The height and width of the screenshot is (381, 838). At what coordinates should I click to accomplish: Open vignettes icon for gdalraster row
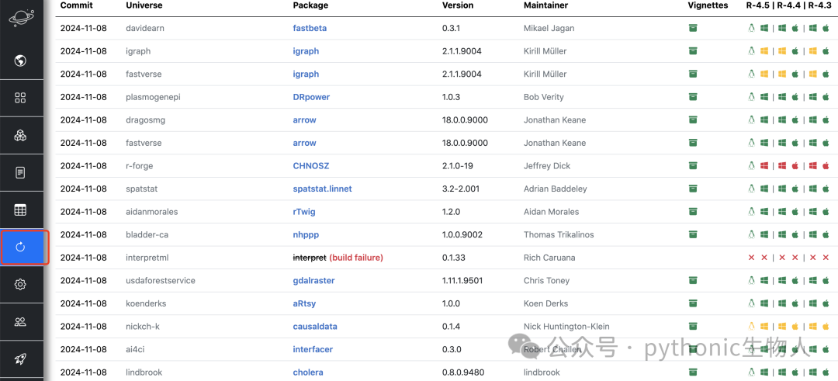coord(693,281)
